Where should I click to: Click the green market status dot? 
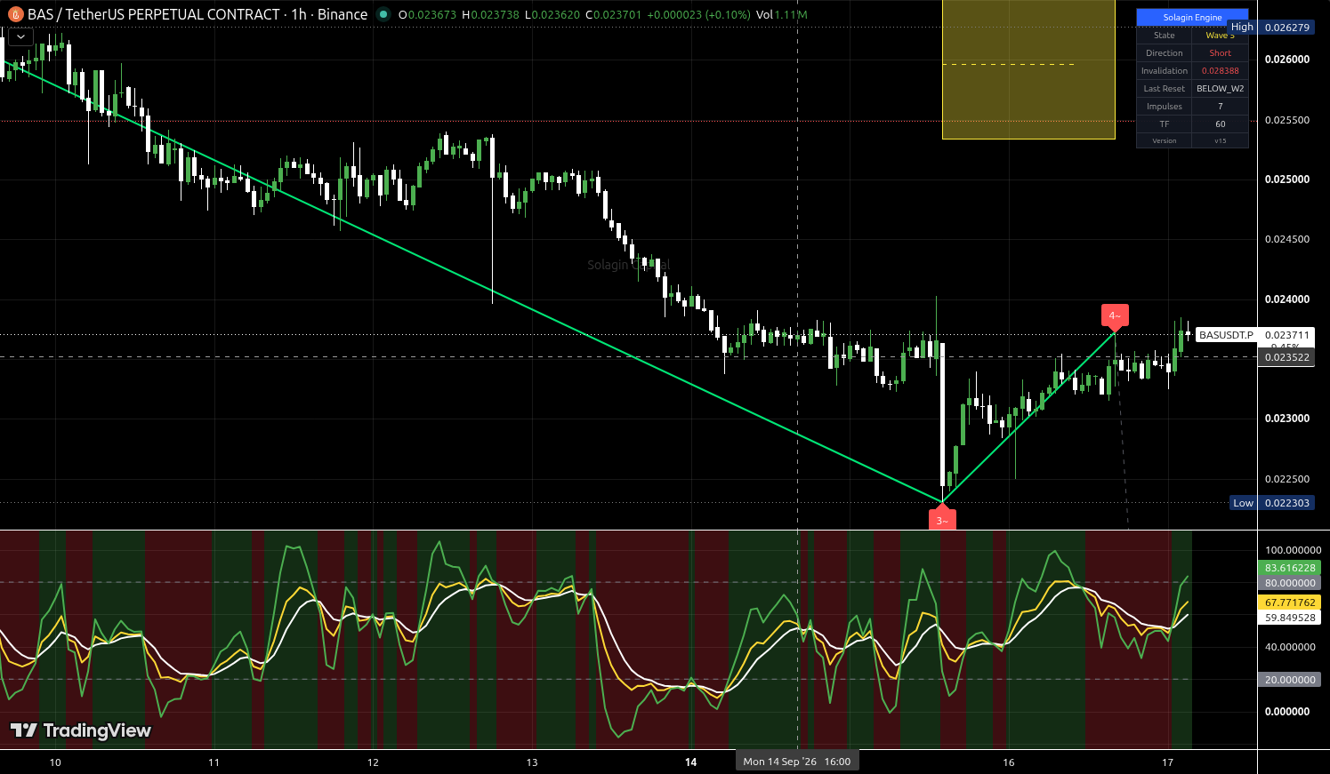point(383,14)
